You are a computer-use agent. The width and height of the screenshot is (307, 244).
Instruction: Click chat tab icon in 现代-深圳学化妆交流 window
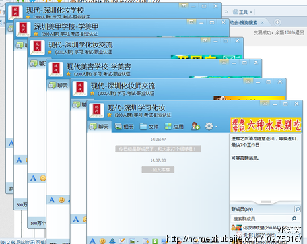tap(34, 63)
